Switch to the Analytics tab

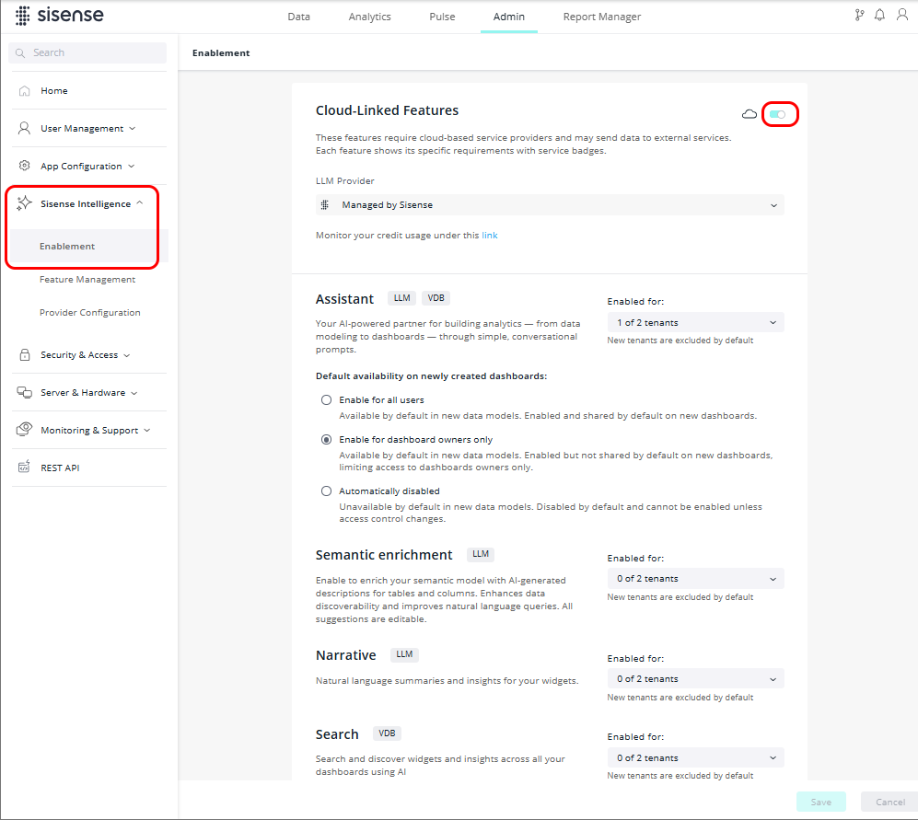(369, 17)
